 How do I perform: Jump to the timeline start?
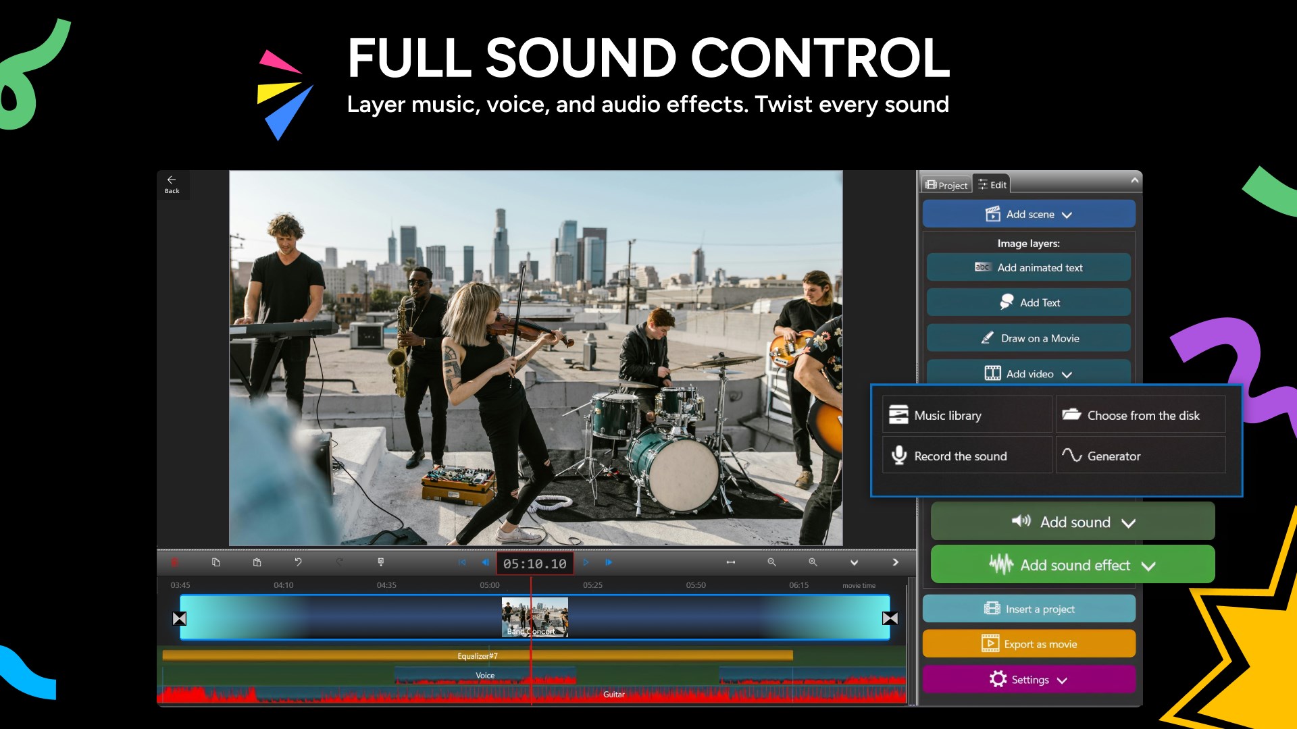(x=462, y=562)
